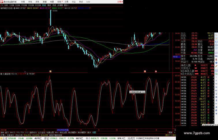Viewport: 218px width, 140px height.
Task: Click the orange marker icon below the price peak
Action: click(x=50, y=71)
